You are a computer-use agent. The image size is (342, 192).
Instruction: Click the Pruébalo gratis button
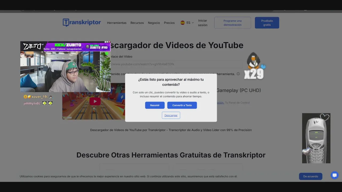point(267,23)
